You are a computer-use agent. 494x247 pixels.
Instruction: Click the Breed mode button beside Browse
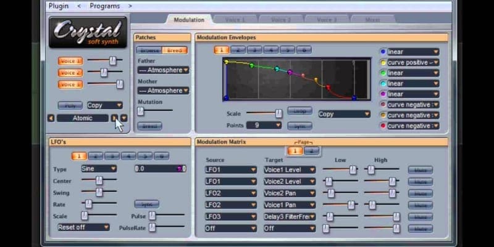(x=175, y=51)
